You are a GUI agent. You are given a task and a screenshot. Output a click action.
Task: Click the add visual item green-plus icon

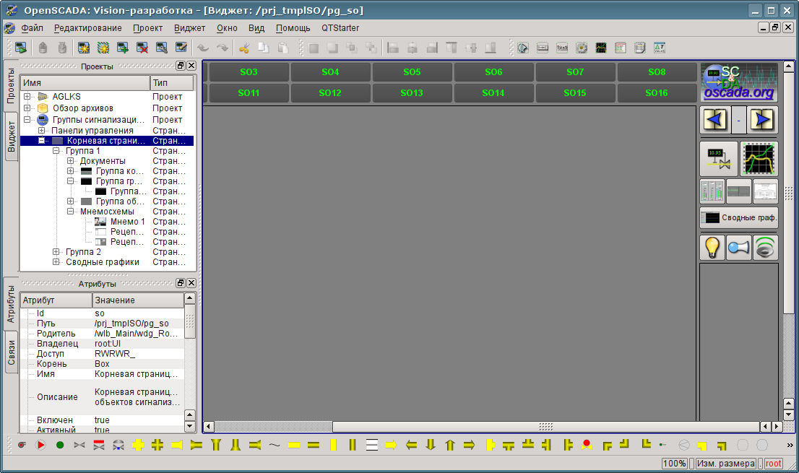[123, 48]
